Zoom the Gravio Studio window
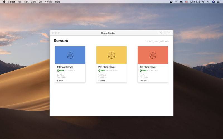Image resolution: width=223 pixels, height=139 pixels. pyautogui.click(x=59, y=33)
